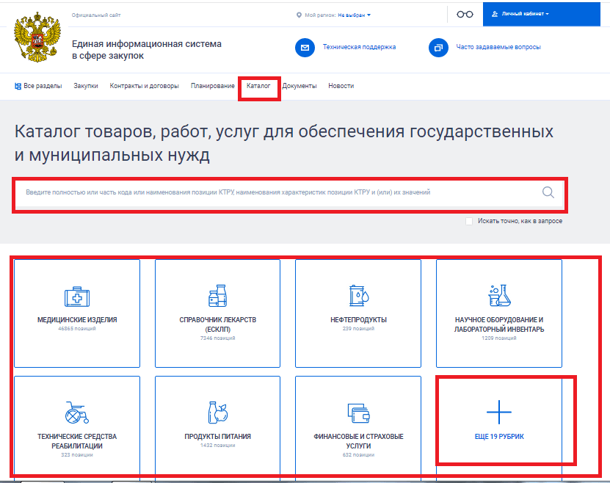The image size is (610, 483).
Task: Open НАУЧНОЕ ОБОРУДОВАНИЕ category label
Action: point(499,324)
